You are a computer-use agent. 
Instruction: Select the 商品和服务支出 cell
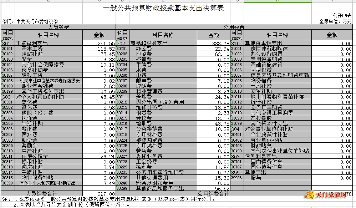(x=163, y=43)
